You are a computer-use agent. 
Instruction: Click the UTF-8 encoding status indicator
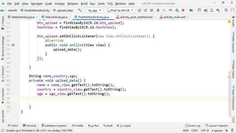205,130
